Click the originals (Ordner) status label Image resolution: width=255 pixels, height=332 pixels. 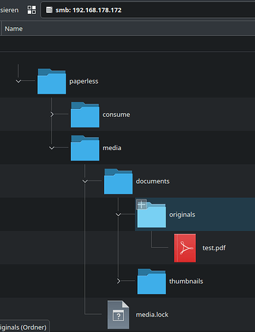[23, 327]
